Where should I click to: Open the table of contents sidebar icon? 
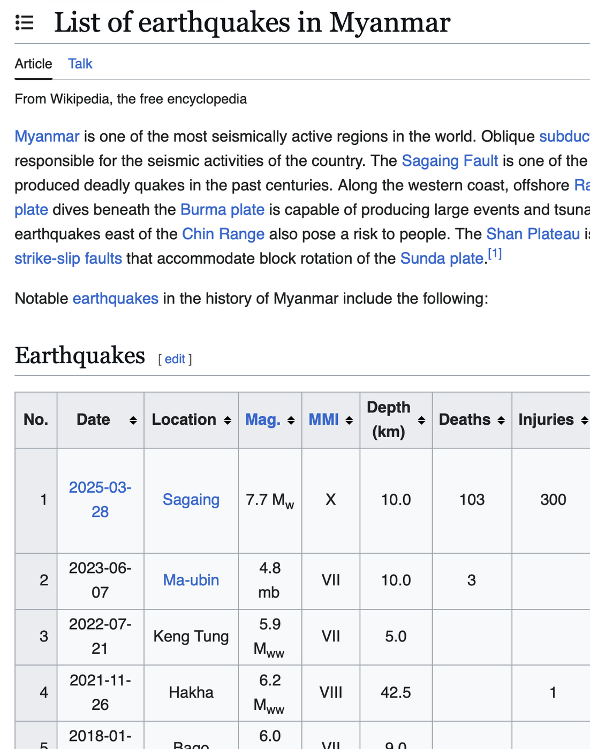point(24,23)
